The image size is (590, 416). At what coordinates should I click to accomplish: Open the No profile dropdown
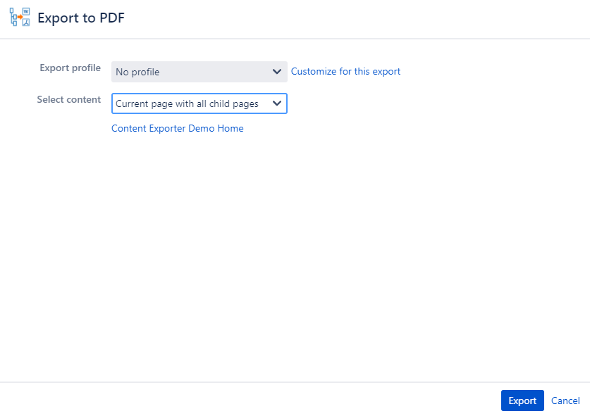click(x=199, y=72)
